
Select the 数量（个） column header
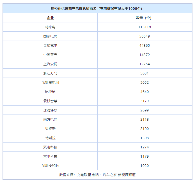[x=144, y=18]
